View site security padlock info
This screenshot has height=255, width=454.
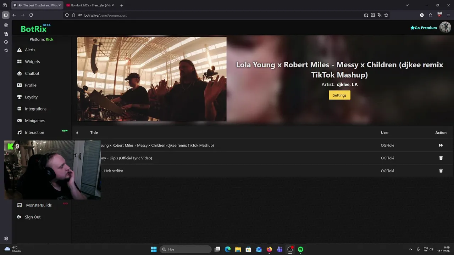(73, 15)
